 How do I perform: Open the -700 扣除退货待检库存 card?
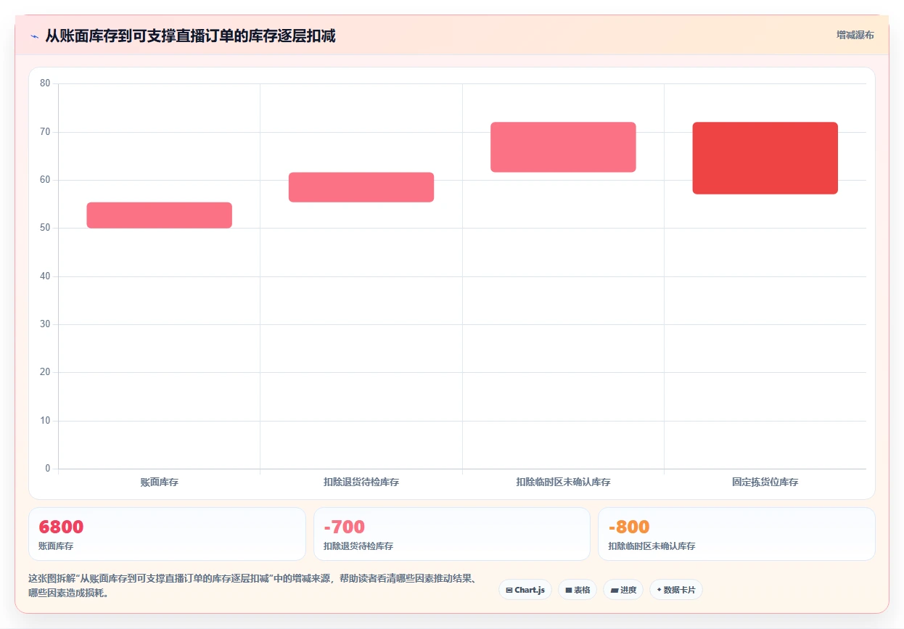coord(452,534)
